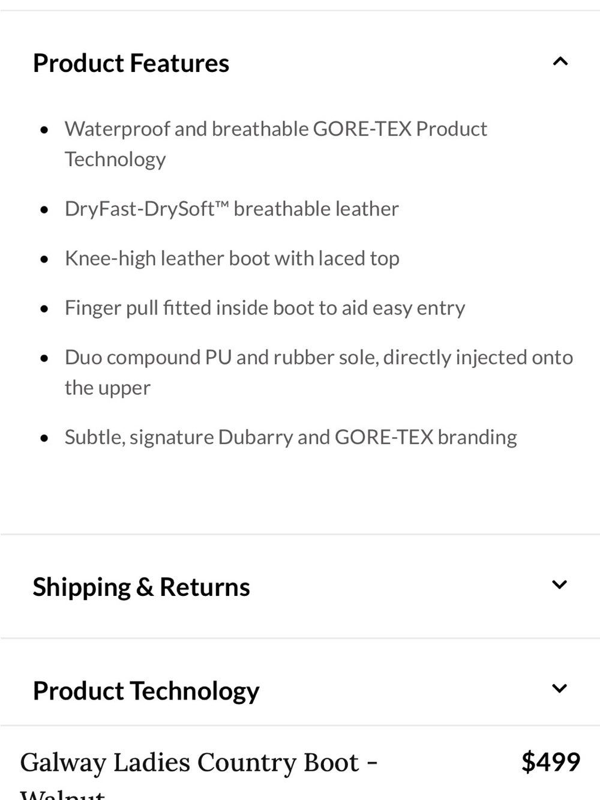Click the Finger pull fitted inside boot line
The width and height of the screenshot is (600, 800).
click(265, 308)
